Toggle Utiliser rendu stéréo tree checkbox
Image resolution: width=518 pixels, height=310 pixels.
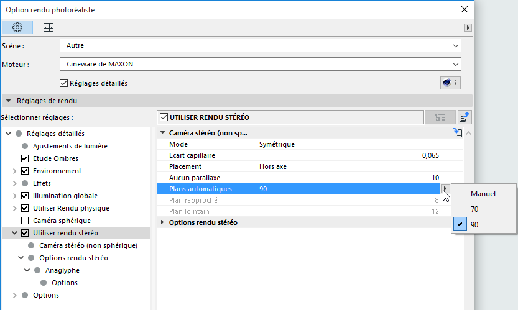click(x=25, y=233)
